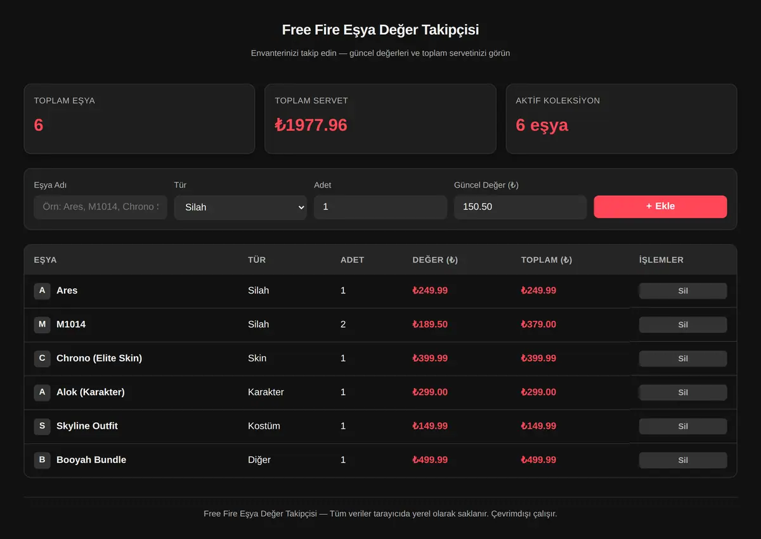Click the ₺379.00 total for M1014
The width and height of the screenshot is (761, 539).
pyautogui.click(x=538, y=324)
